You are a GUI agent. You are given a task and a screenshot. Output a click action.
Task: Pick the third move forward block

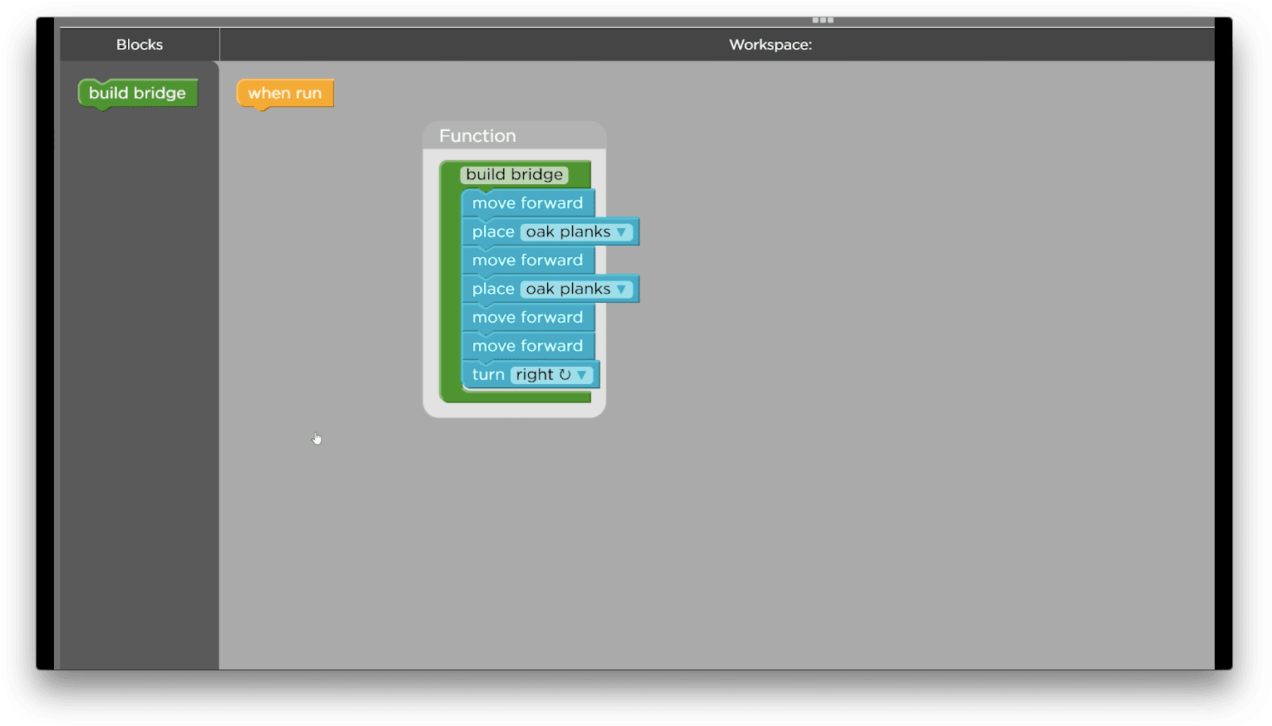pos(527,318)
